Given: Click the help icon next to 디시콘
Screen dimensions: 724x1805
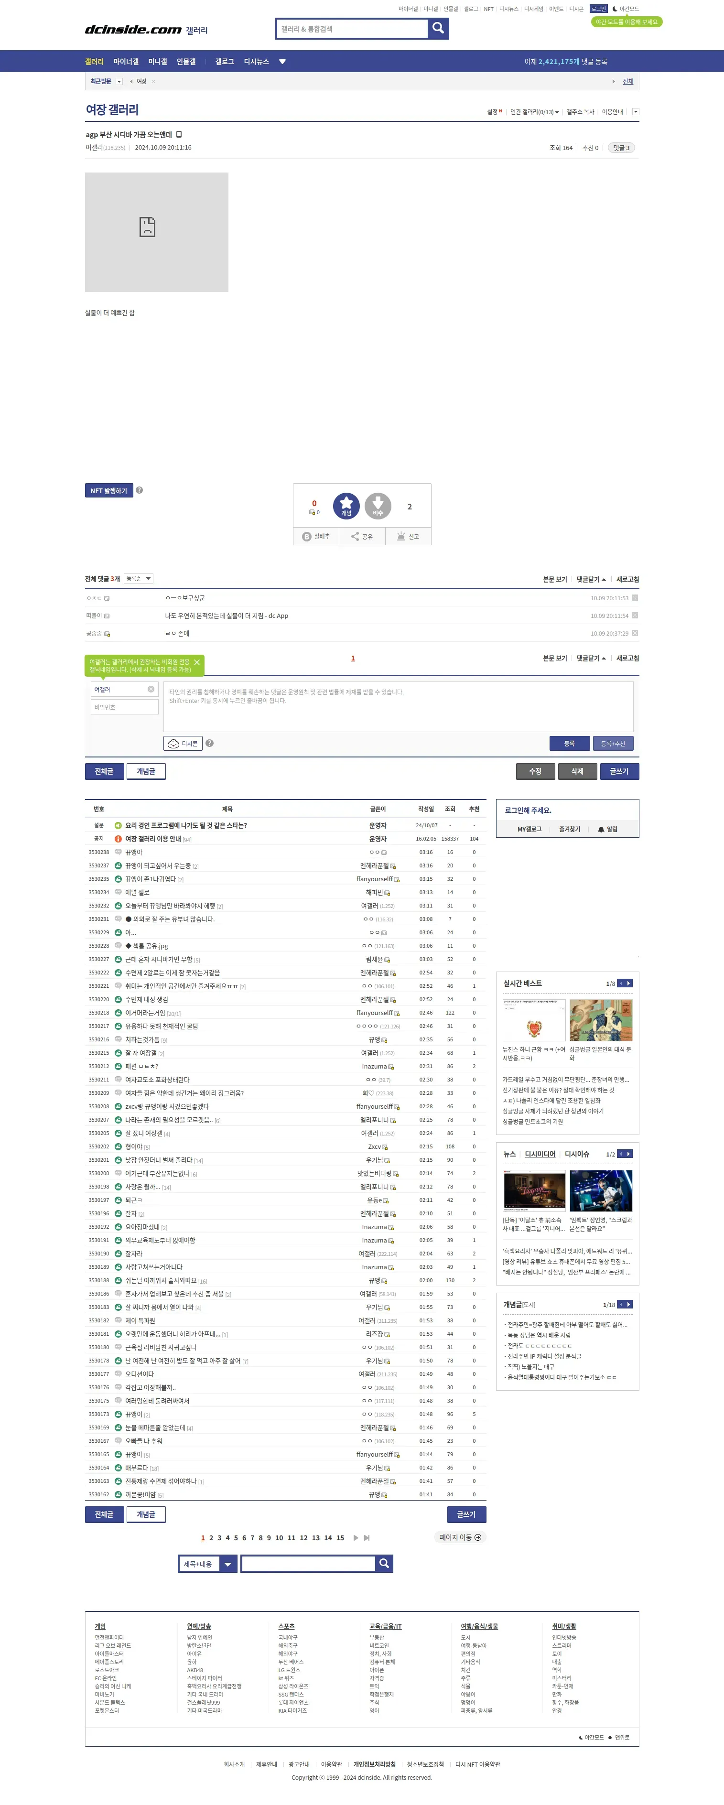Looking at the screenshot, I should (x=210, y=744).
